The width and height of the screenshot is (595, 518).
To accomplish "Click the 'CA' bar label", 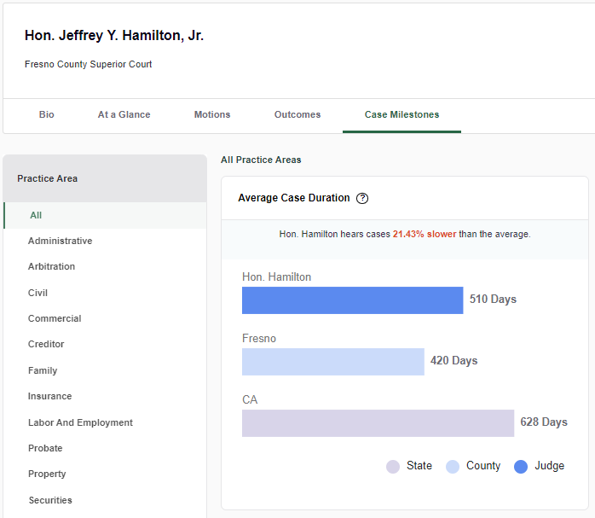I will point(250,400).
